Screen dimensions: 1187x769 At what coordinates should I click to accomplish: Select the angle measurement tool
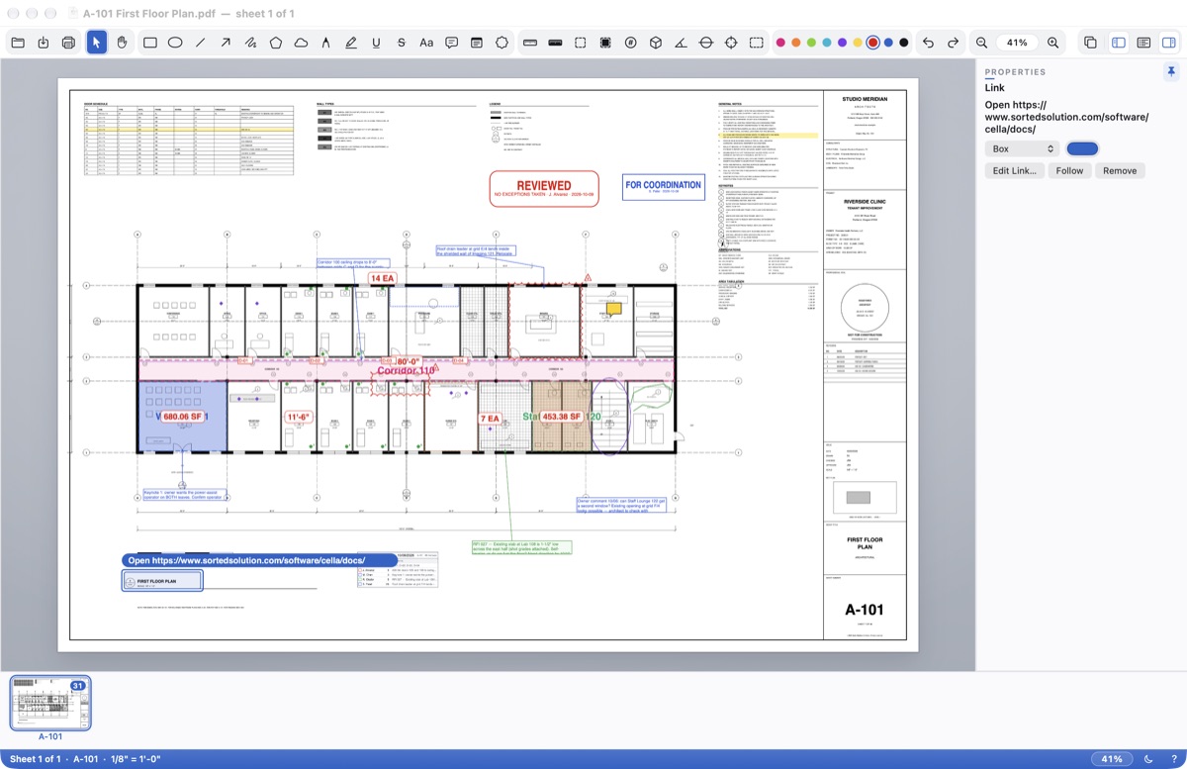(682, 43)
